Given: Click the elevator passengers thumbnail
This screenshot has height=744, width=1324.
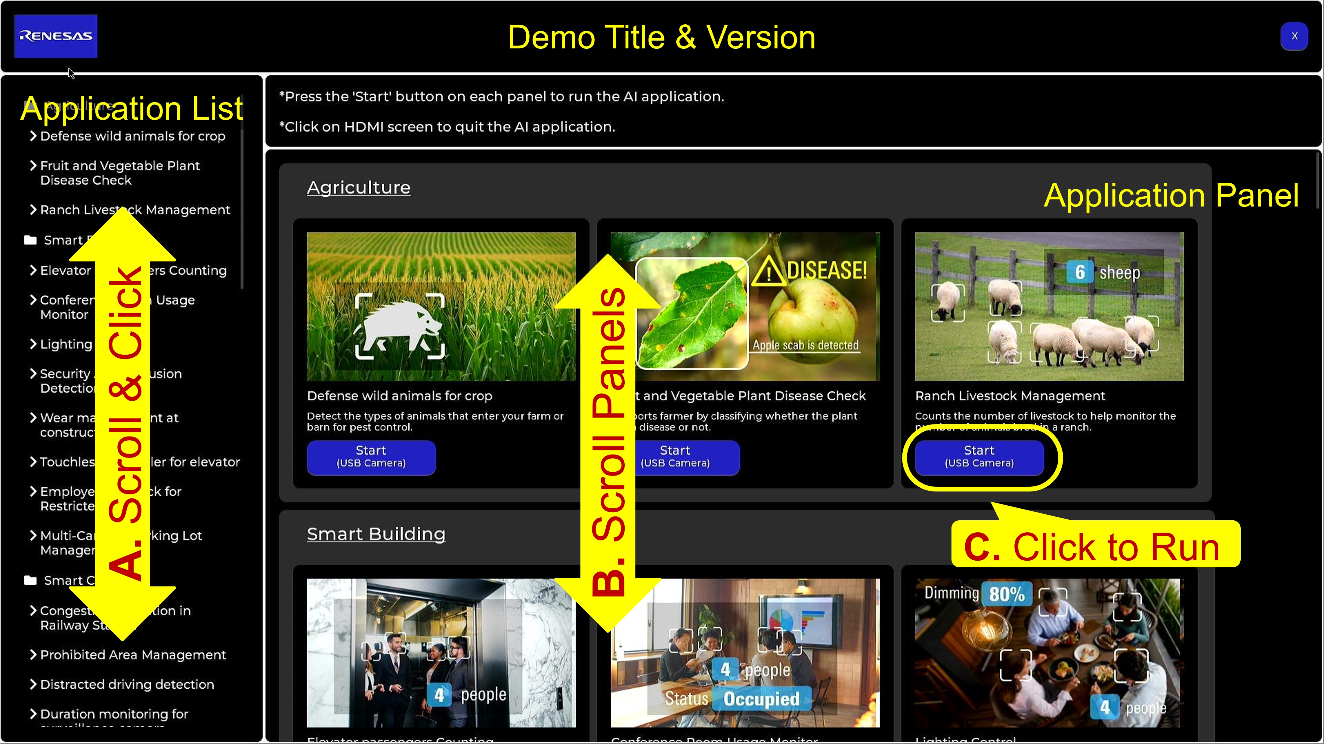Looking at the screenshot, I should (441, 653).
